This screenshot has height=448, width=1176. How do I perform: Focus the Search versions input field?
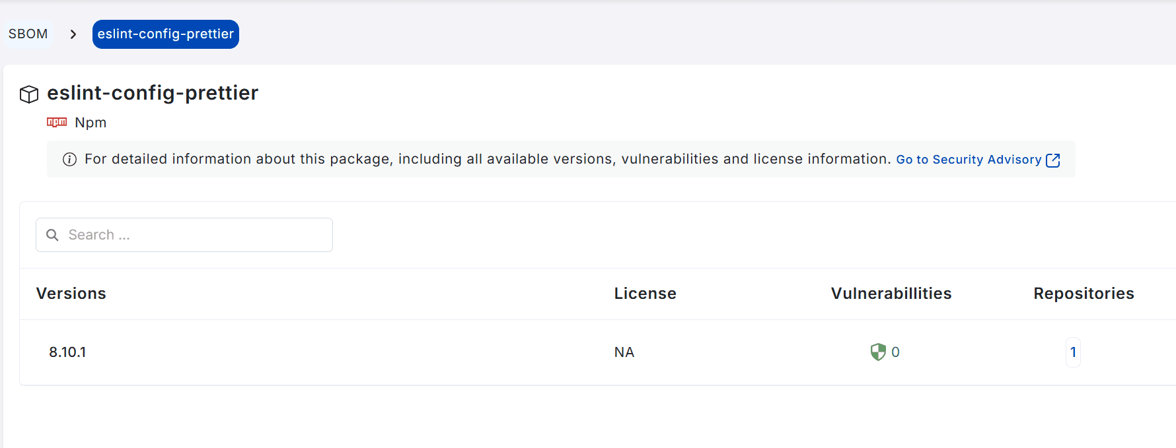(x=184, y=235)
